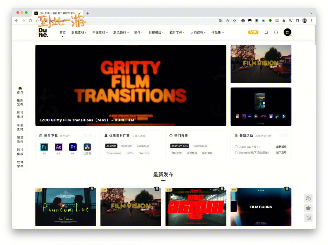Click the next arrow in 软件下载 panel
Screen dimensions: 328x245
tap(91, 136)
